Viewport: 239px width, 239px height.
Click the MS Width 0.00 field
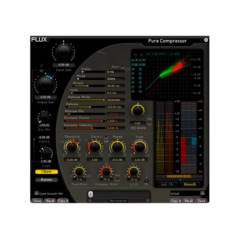tap(138, 123)
